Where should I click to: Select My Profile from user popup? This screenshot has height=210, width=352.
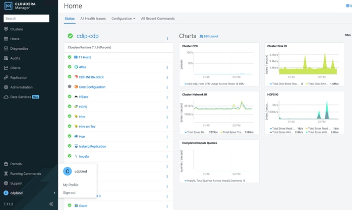coord(71,185)
